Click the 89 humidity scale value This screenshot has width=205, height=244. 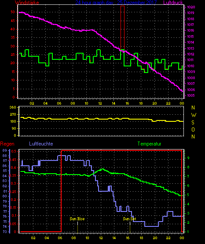(5, 150)
